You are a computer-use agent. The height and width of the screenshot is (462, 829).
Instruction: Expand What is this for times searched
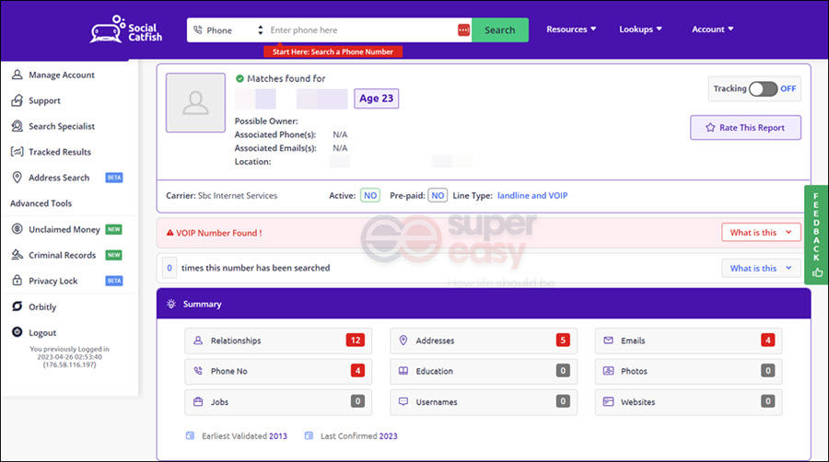[x=761, y=268]
